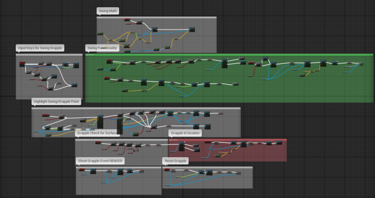
Task: Select red event node in Swing Math group
Action: tap(127, 19)
